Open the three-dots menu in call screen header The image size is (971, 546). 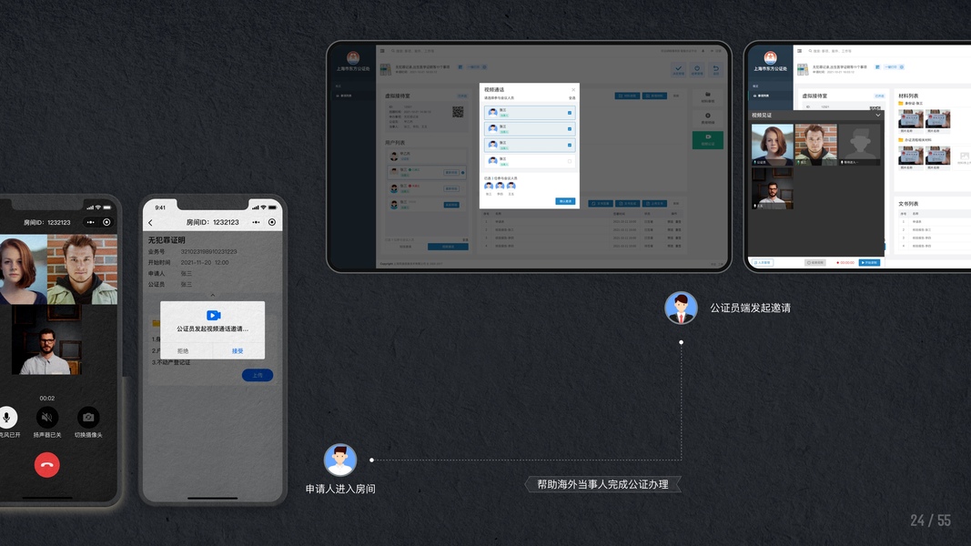pyautogui.click(x=91, y=222)
